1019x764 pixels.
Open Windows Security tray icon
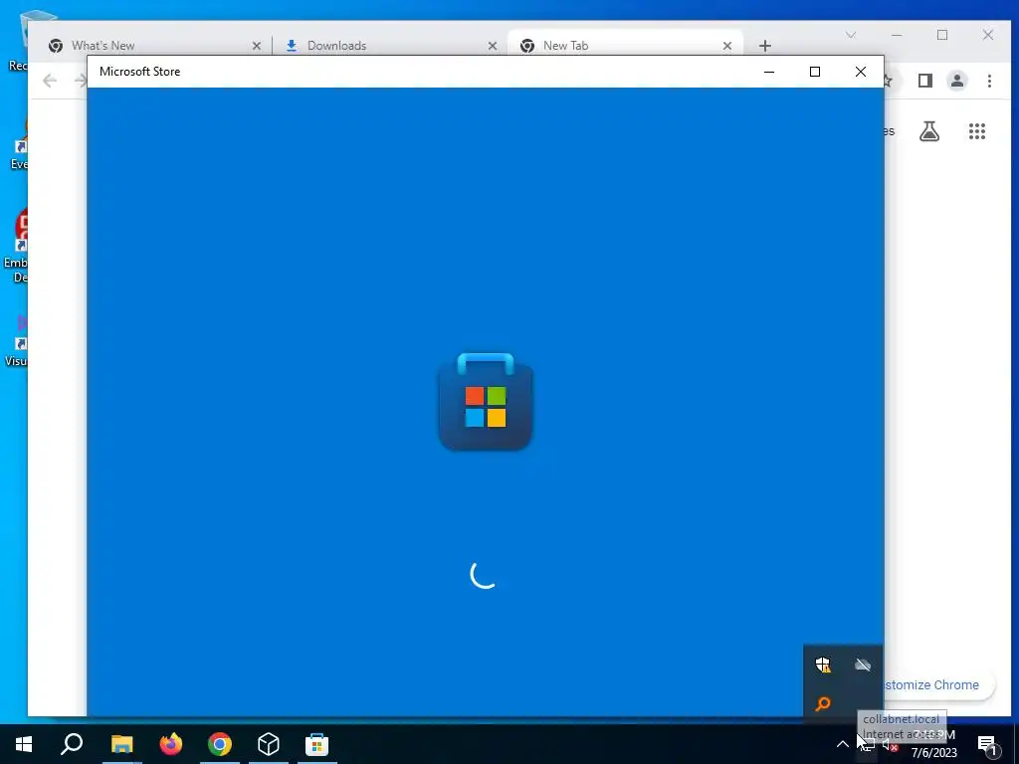point(823,665)
